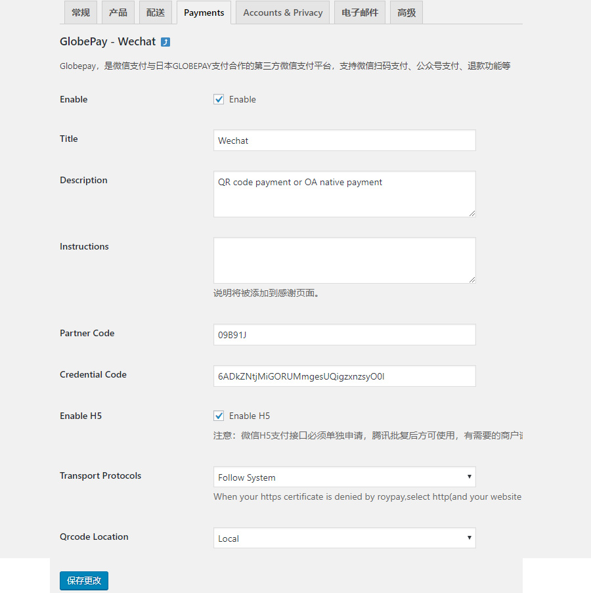Click the 'GlobePay - Wechat' heading

(x=108, y=41)
